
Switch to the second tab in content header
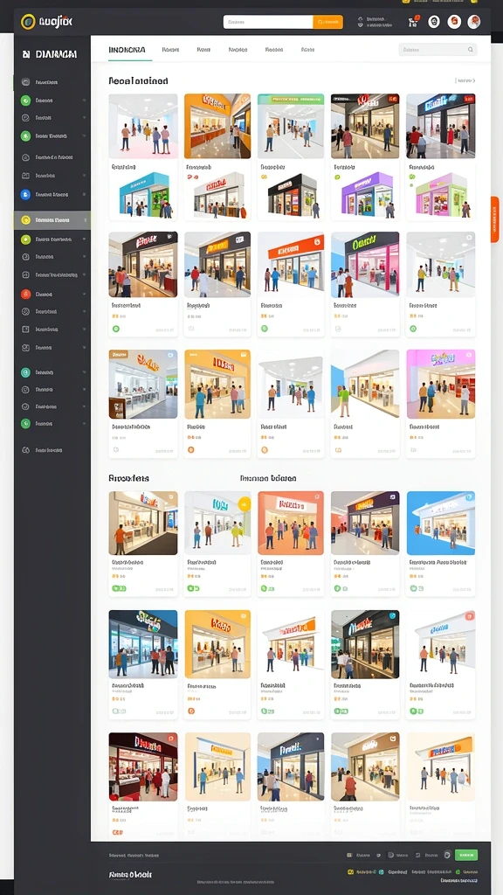pyautogui.click(x=170, y=50)
